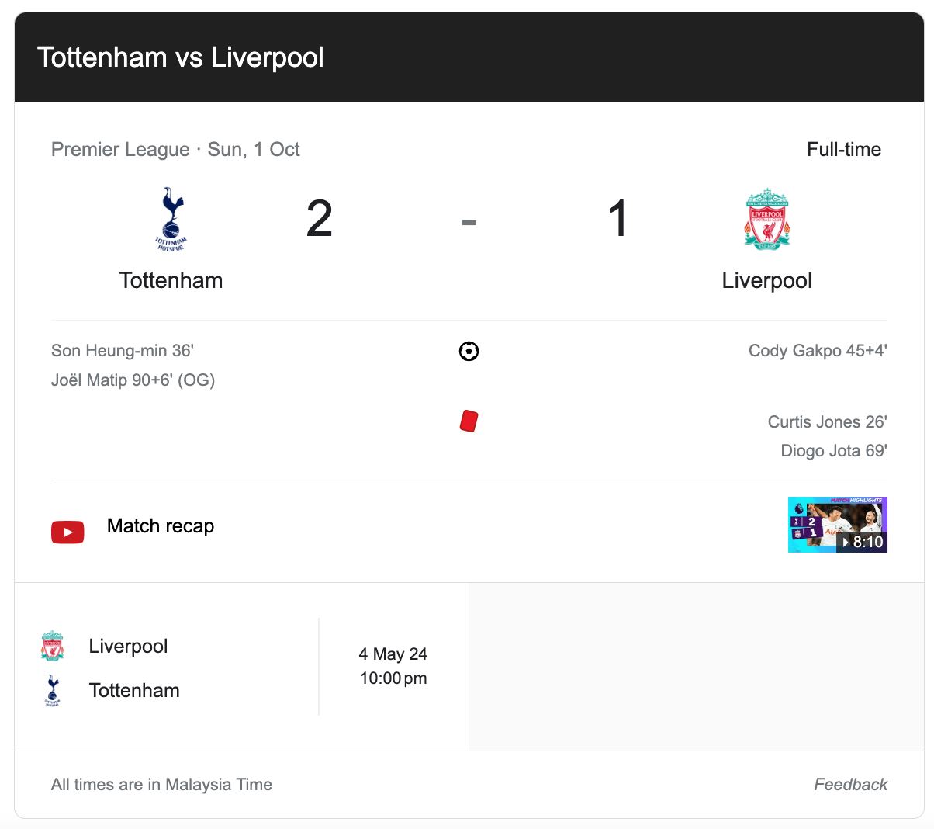Screen dimensions: 934x829
Task: Open the YouTube match recap icon
Action: pyautogui.click(x=67, y=531)
